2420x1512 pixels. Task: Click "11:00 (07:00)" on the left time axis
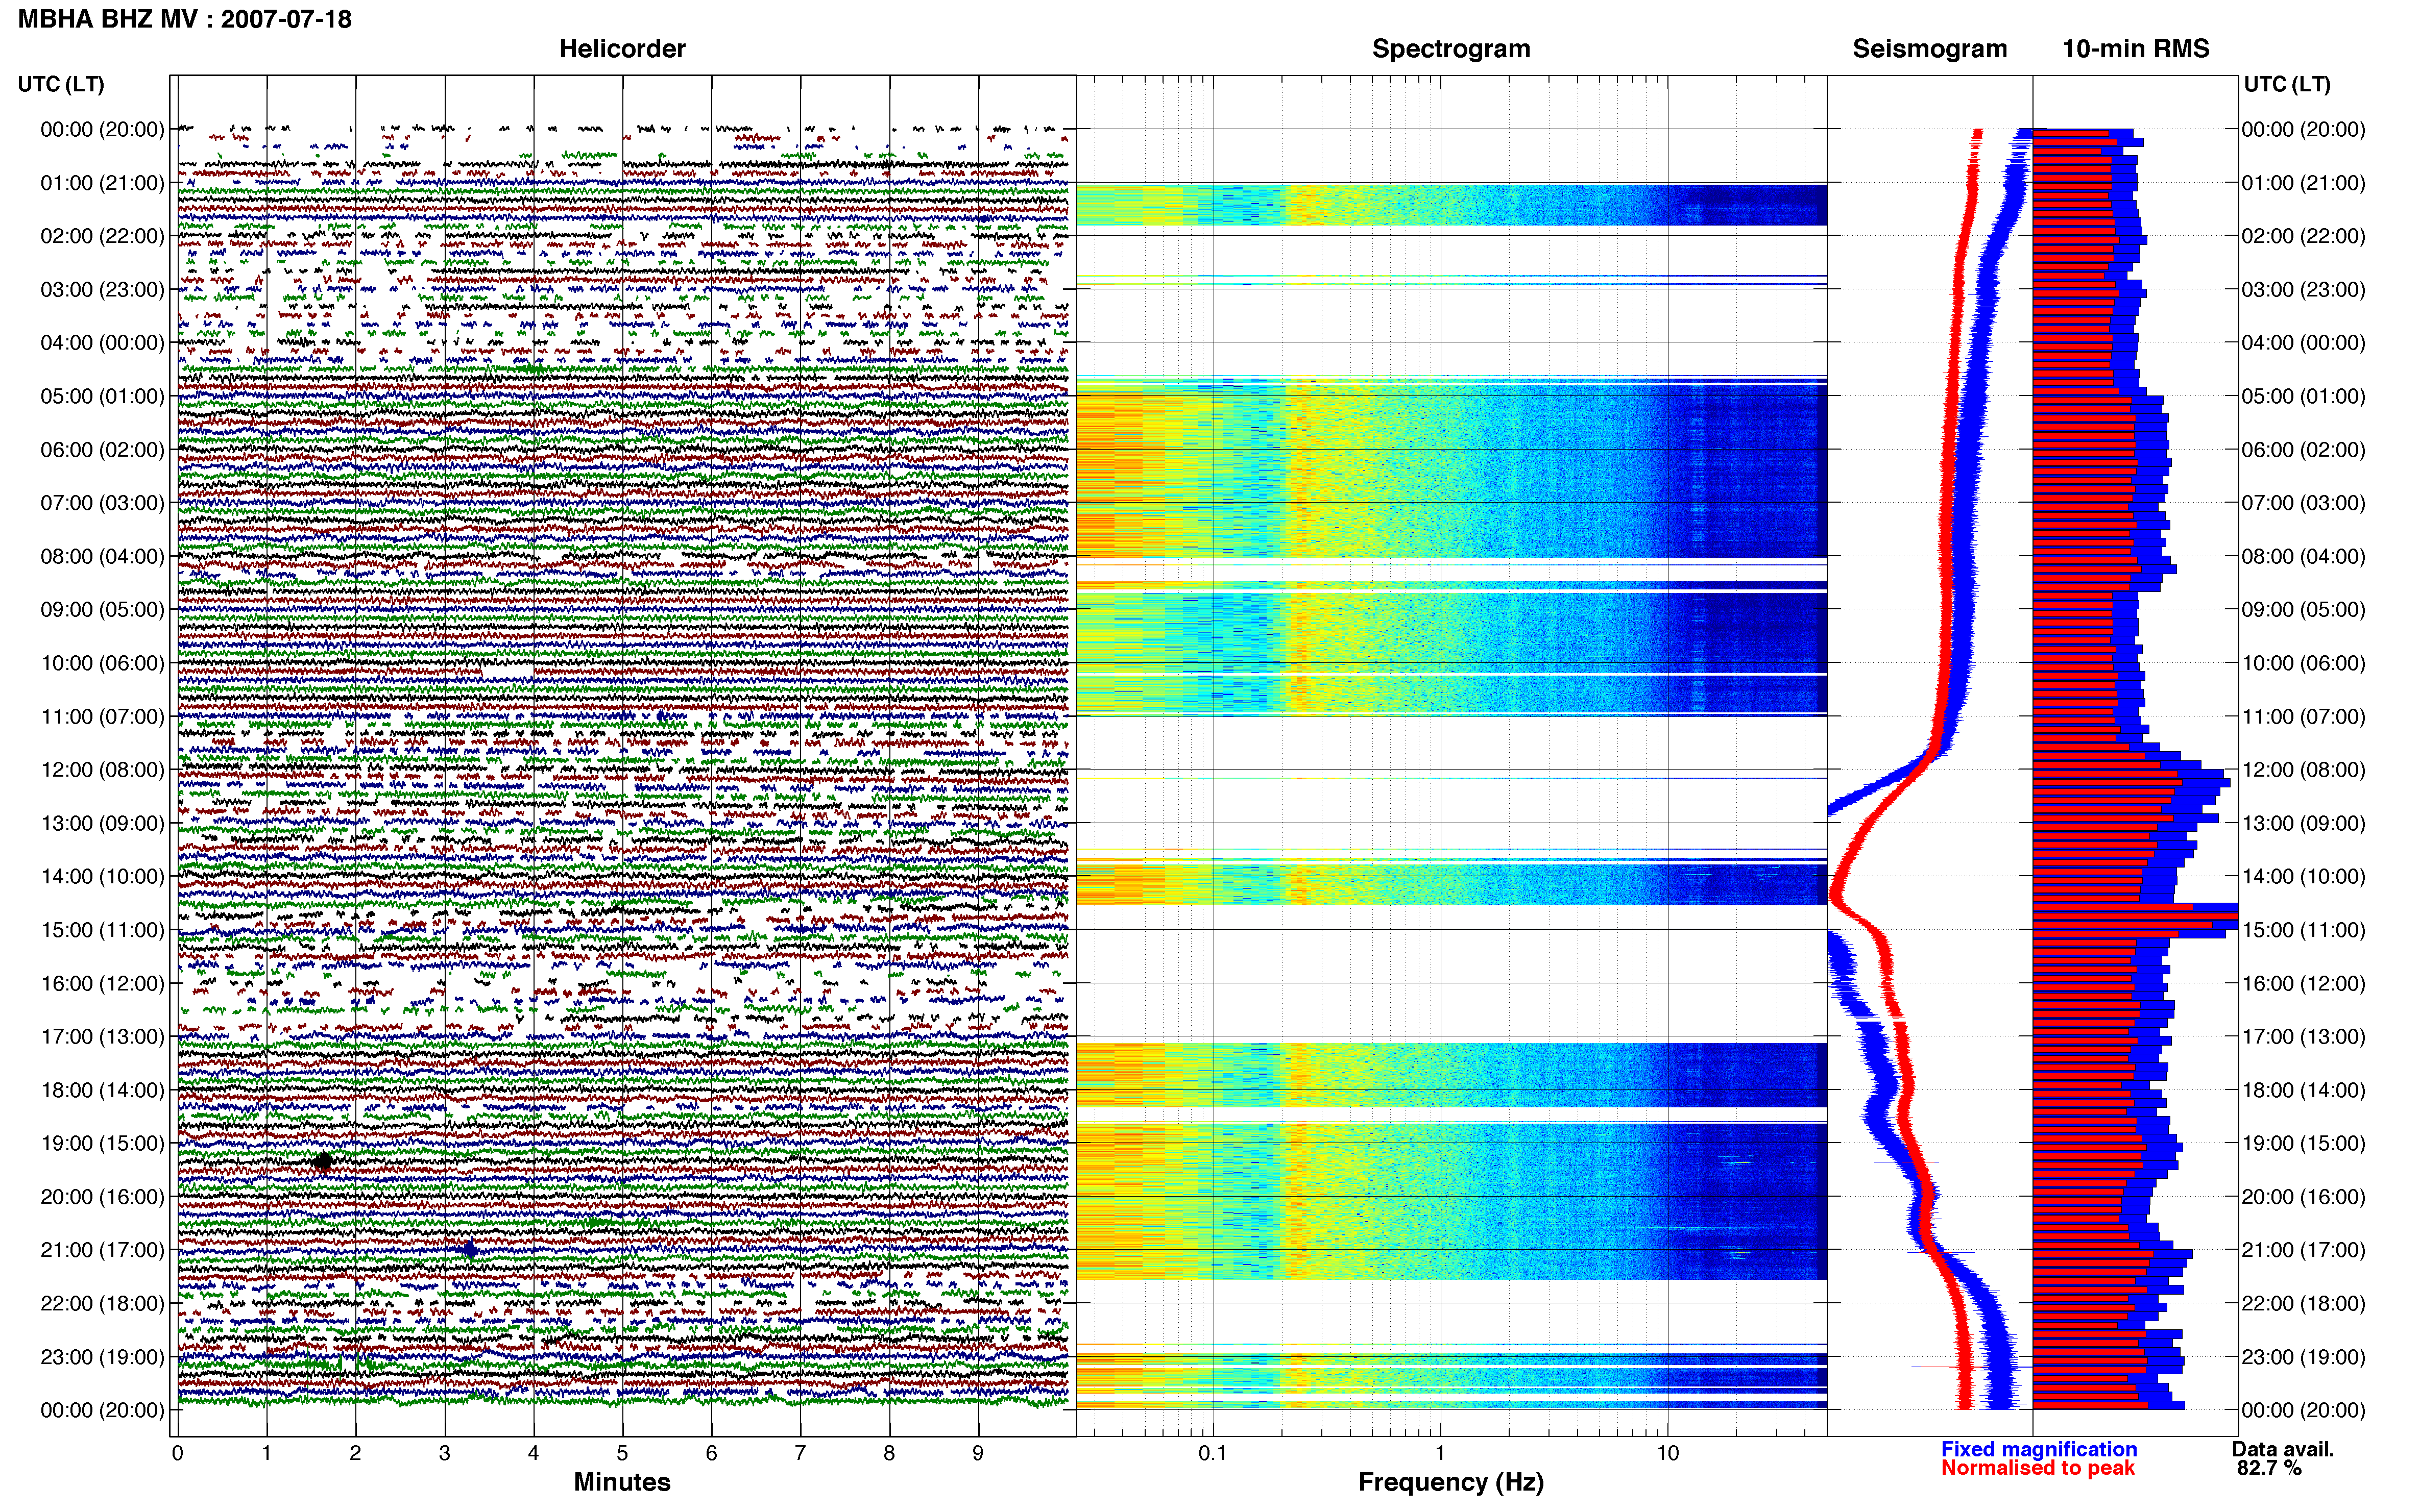[102, 716]
